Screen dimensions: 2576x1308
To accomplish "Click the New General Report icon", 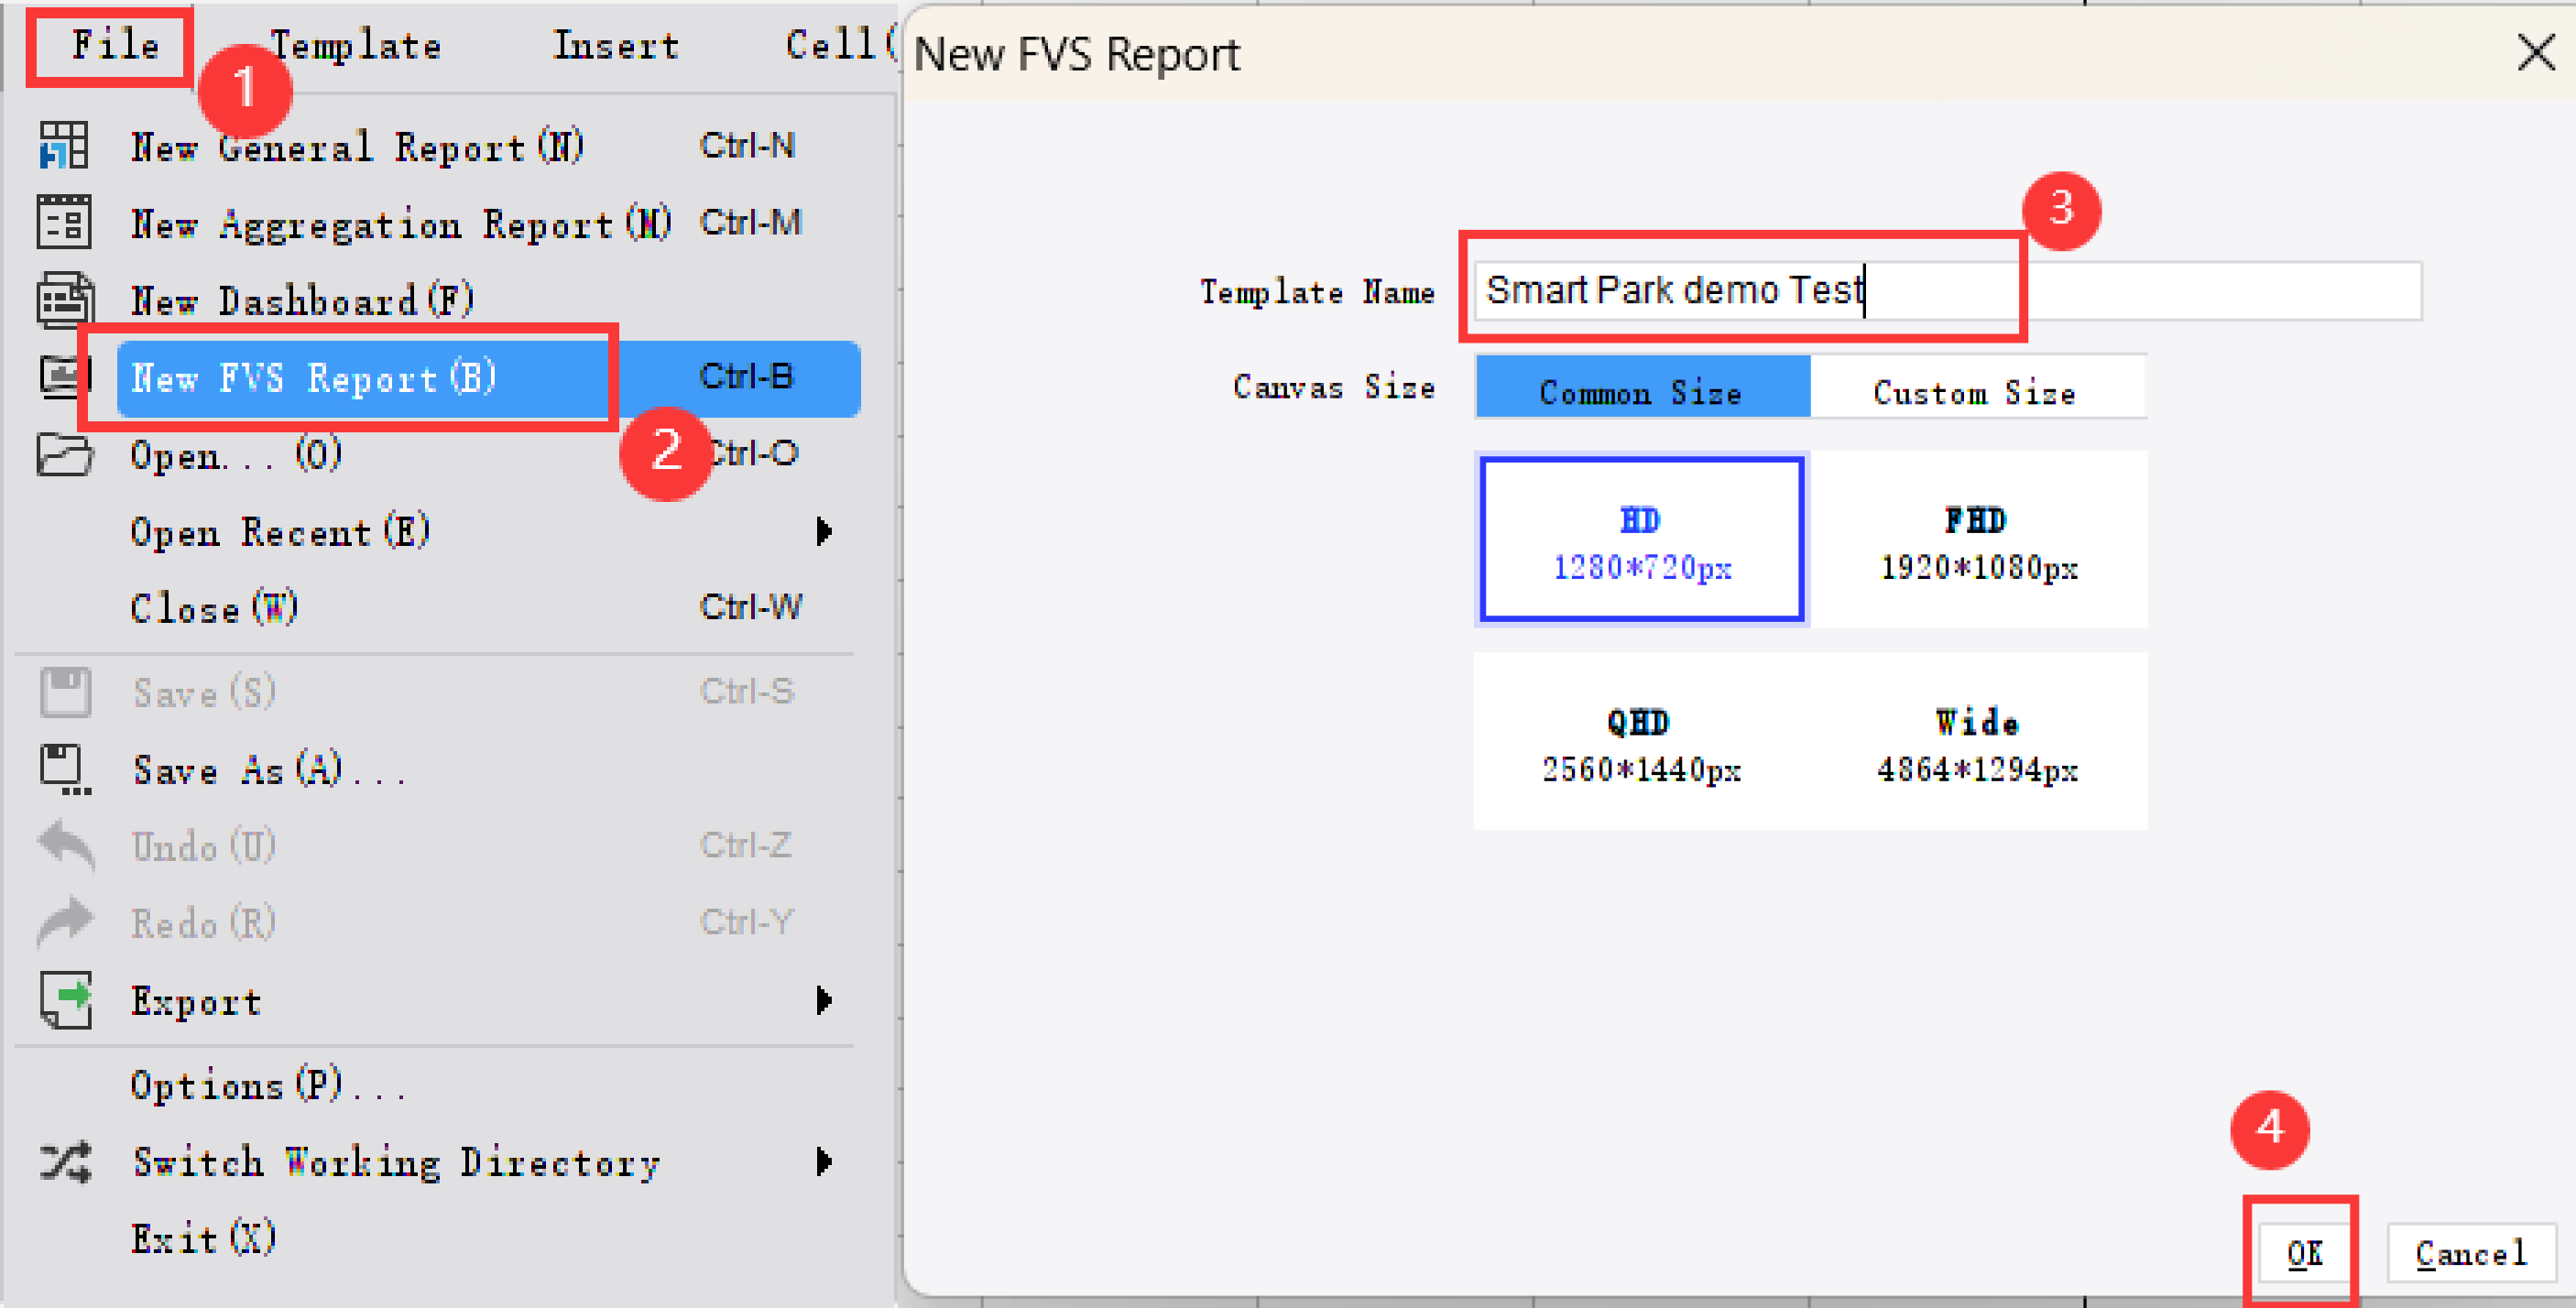I will click(x=63, y=146).
